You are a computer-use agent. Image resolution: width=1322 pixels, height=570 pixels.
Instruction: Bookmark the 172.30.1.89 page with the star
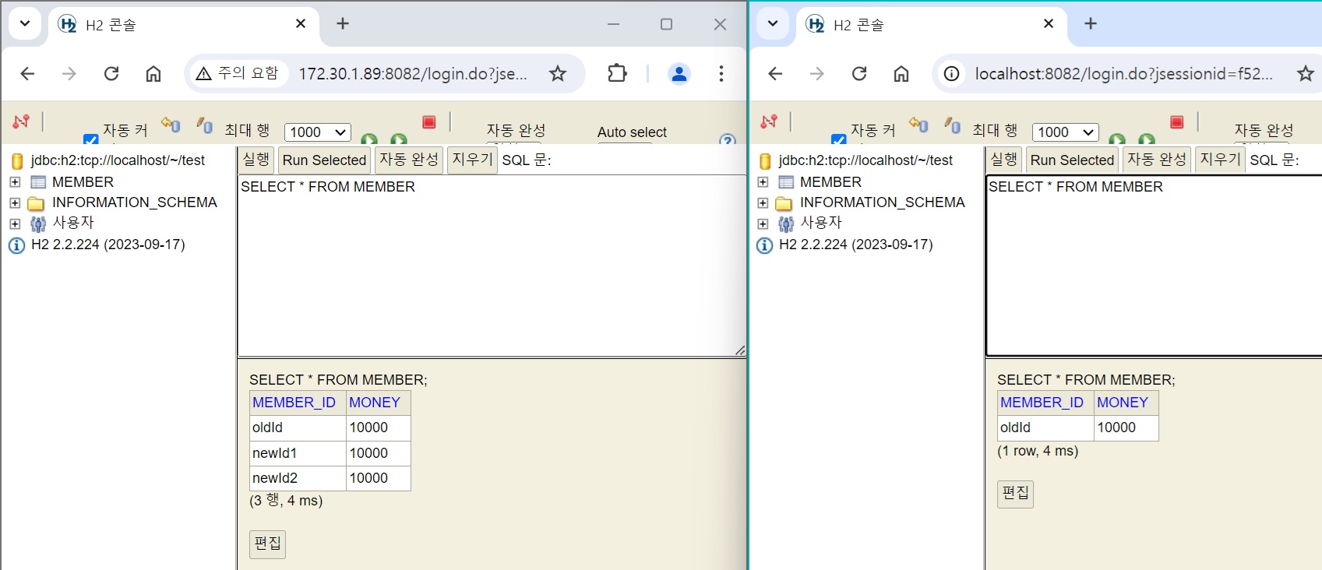pyautogui.click(x=558, y=73)
